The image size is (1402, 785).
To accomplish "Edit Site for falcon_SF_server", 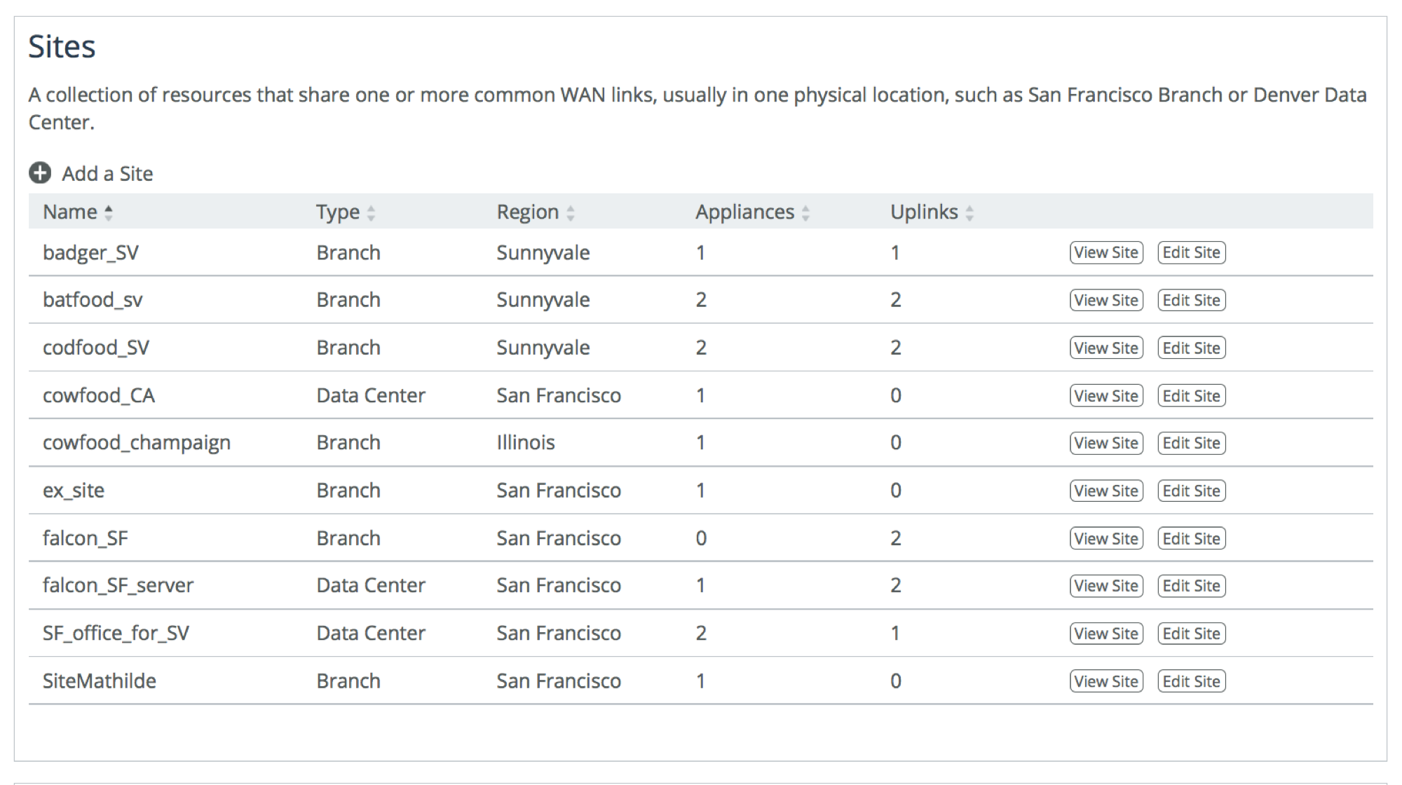I will pos(1191,586).
